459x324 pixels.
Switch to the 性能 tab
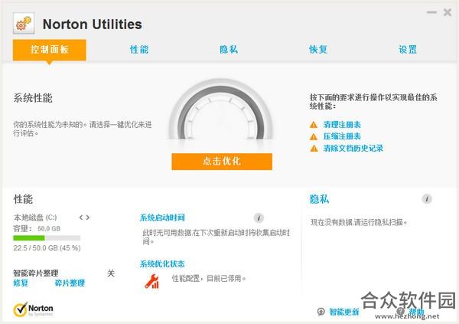[139, 50]
